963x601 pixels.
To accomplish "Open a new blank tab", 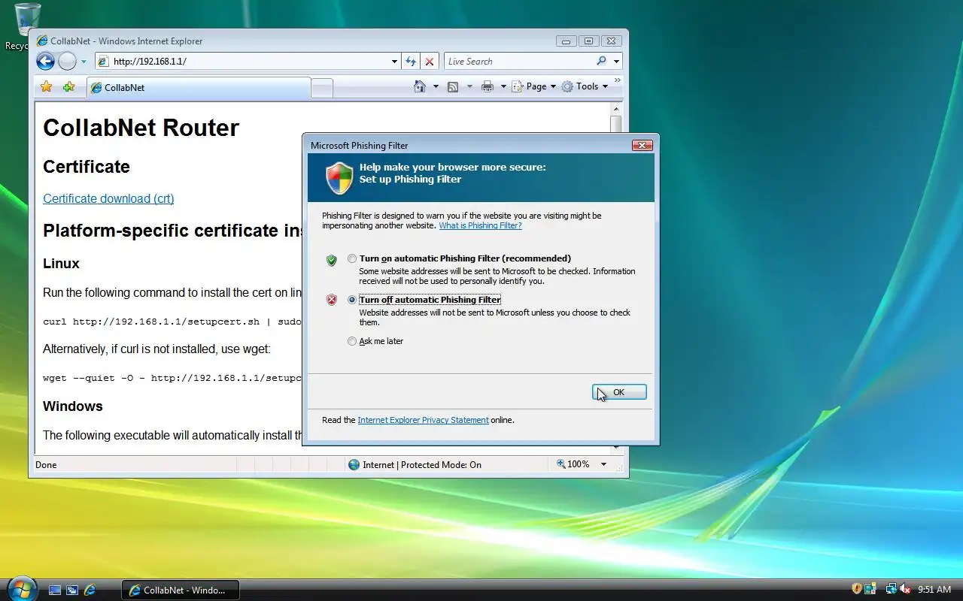I will [322, 89].
